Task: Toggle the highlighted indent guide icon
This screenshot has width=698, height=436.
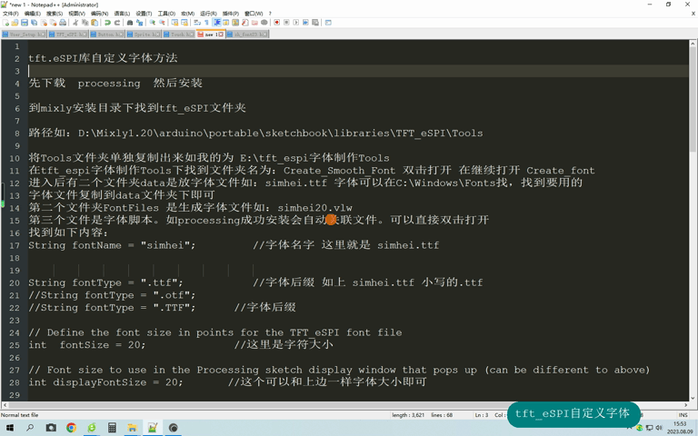Action: (217, 22)
